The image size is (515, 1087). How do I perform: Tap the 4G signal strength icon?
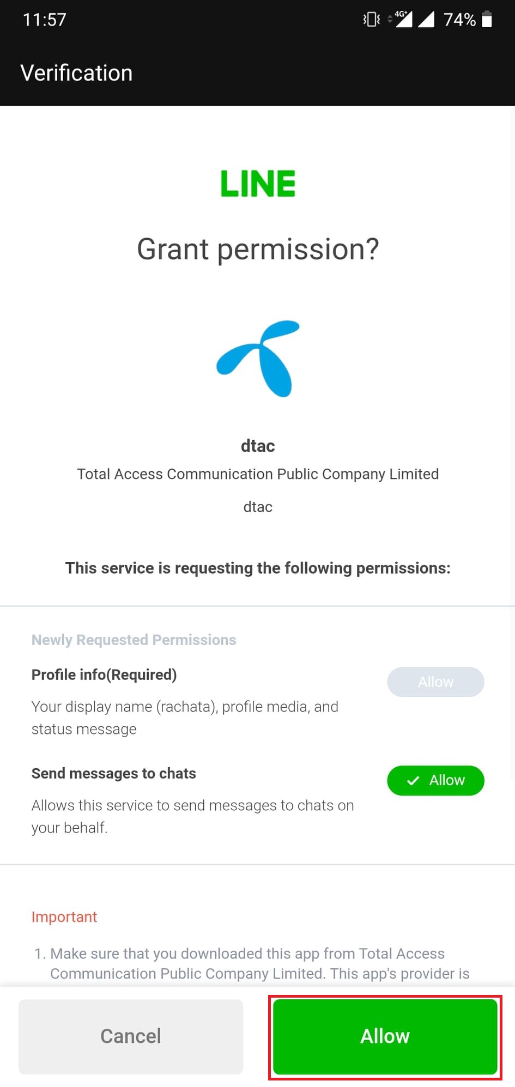click(x=402, y=19)
